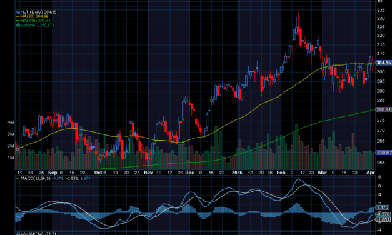Click the volume value tag on the right axis

coord(384,152)
